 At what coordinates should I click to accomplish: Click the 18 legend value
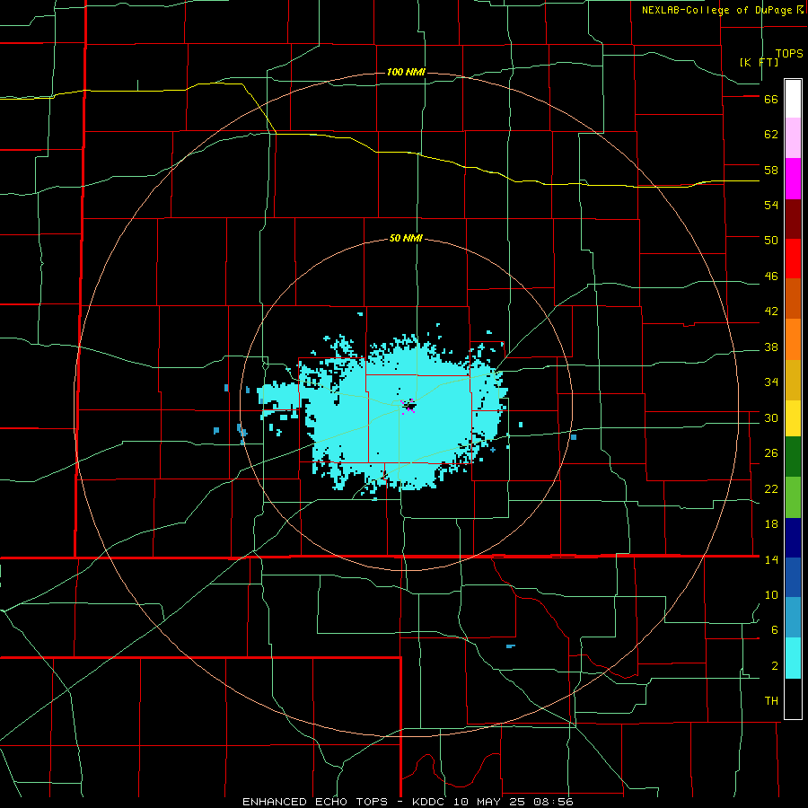pos(771,524)
